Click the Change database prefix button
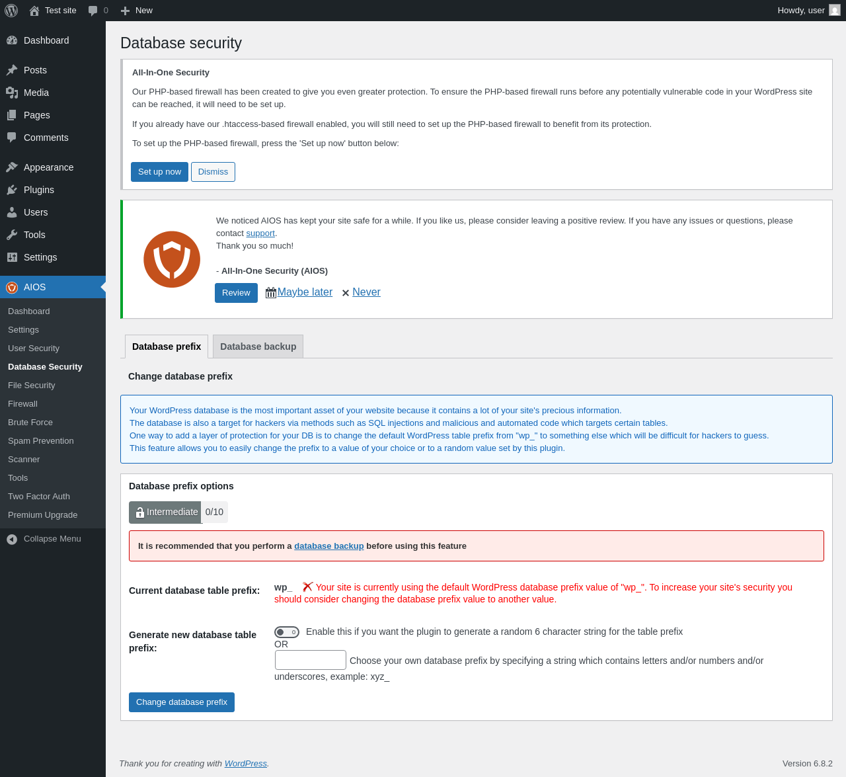 (182, 702)
